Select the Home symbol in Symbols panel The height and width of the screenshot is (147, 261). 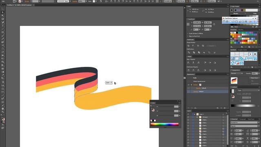pyautogui.click(x=232, y=63)
